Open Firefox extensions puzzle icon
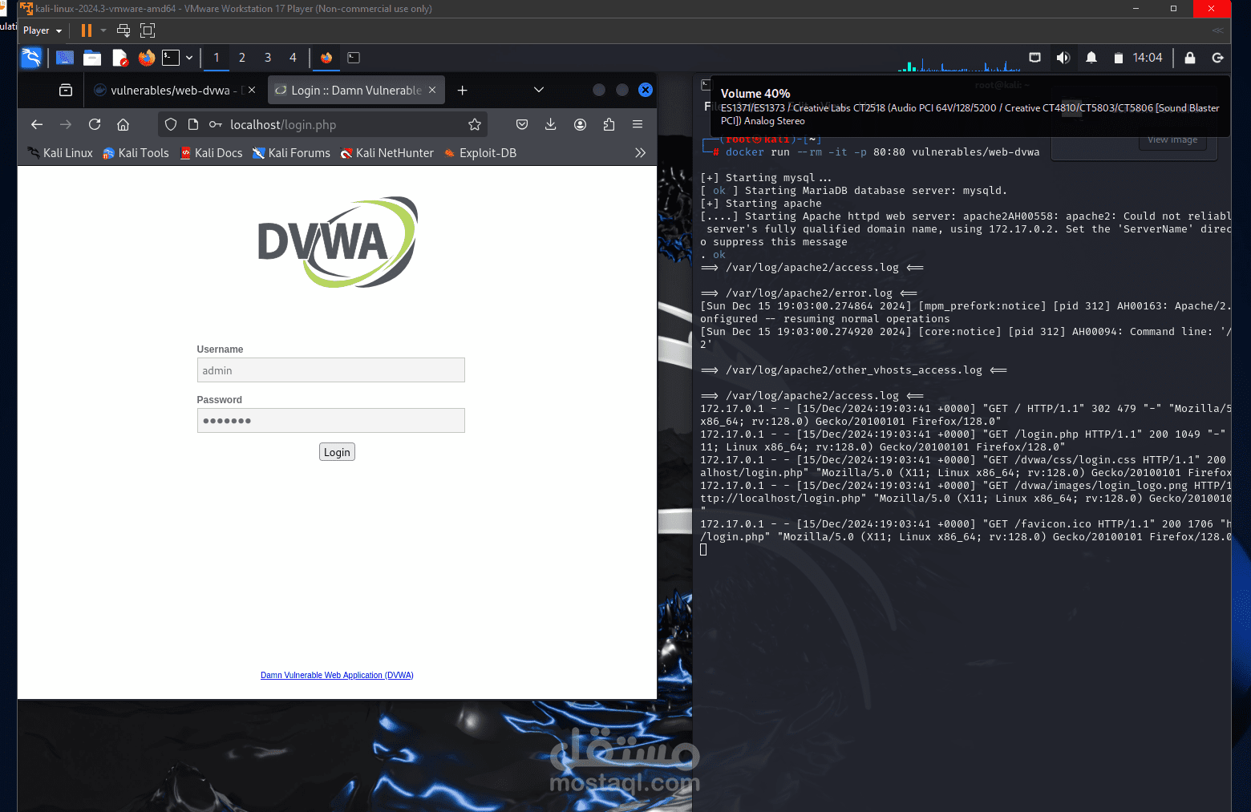This screenshot has height=812, width=1251. 609,124
